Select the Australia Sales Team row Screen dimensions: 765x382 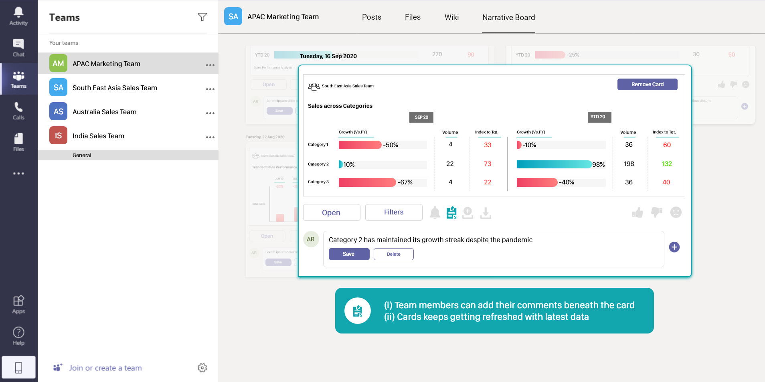128,111
